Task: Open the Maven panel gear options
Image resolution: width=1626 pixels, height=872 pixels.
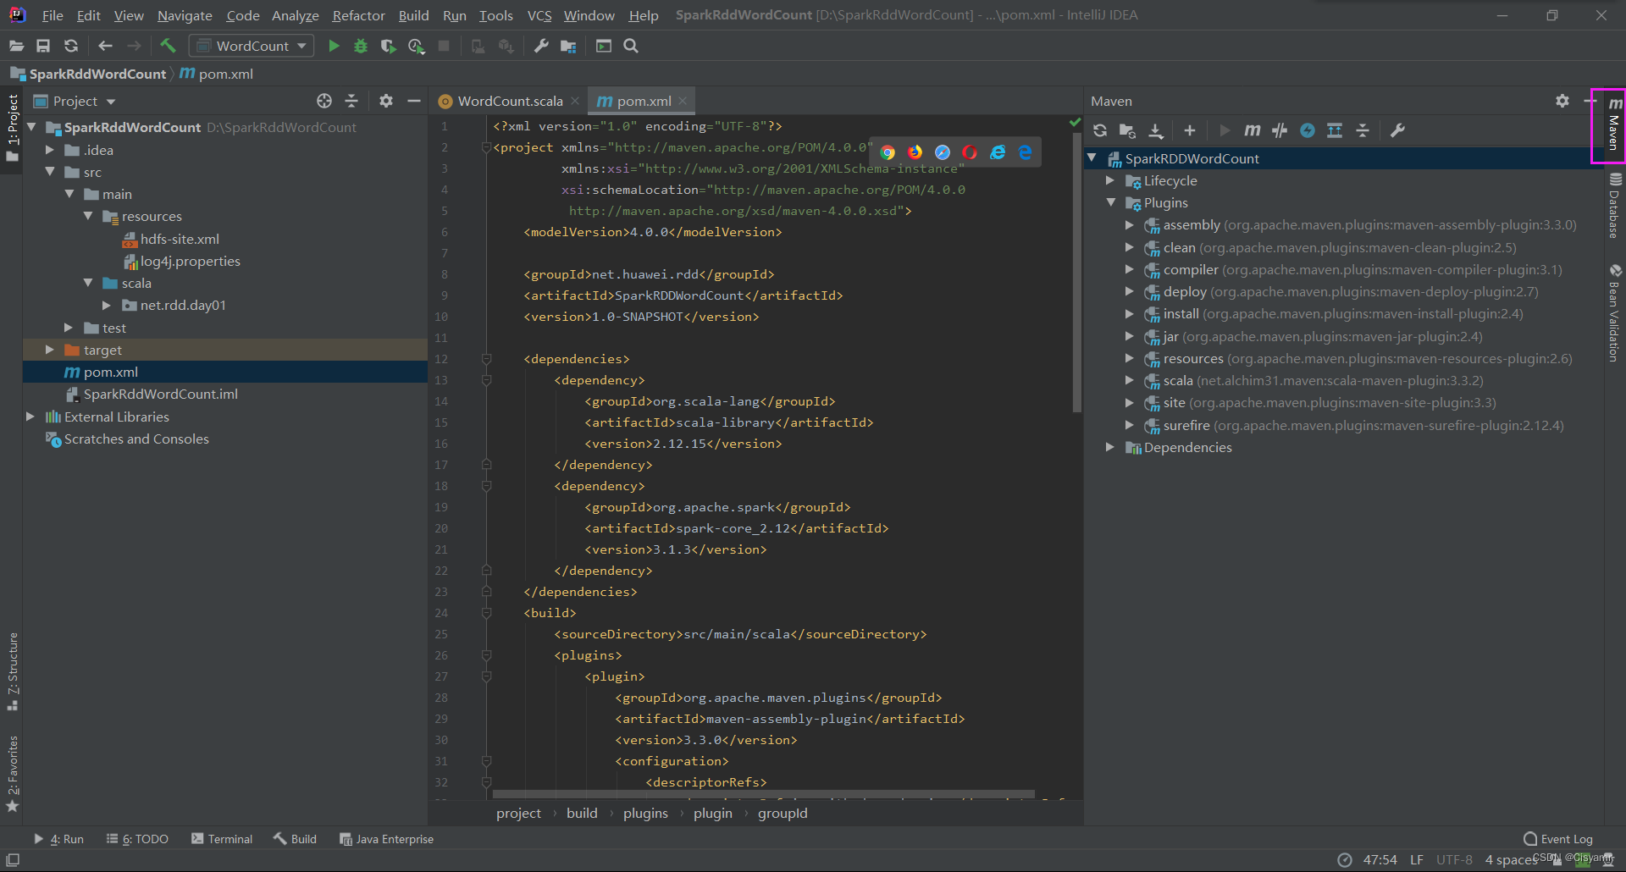Action: tap(1562, 101)
